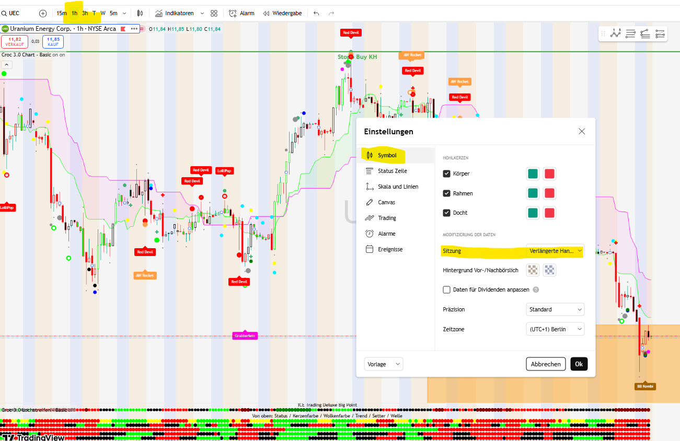Enable Daten für Dividenden anpassen
Screen dimensions: 680x441
tap(446, 289)
